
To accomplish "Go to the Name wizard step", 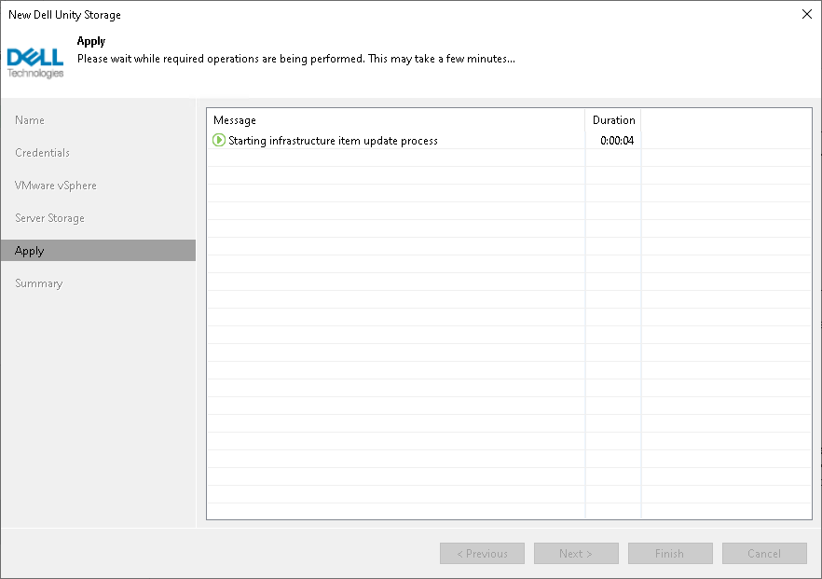I will click(30, 120).
